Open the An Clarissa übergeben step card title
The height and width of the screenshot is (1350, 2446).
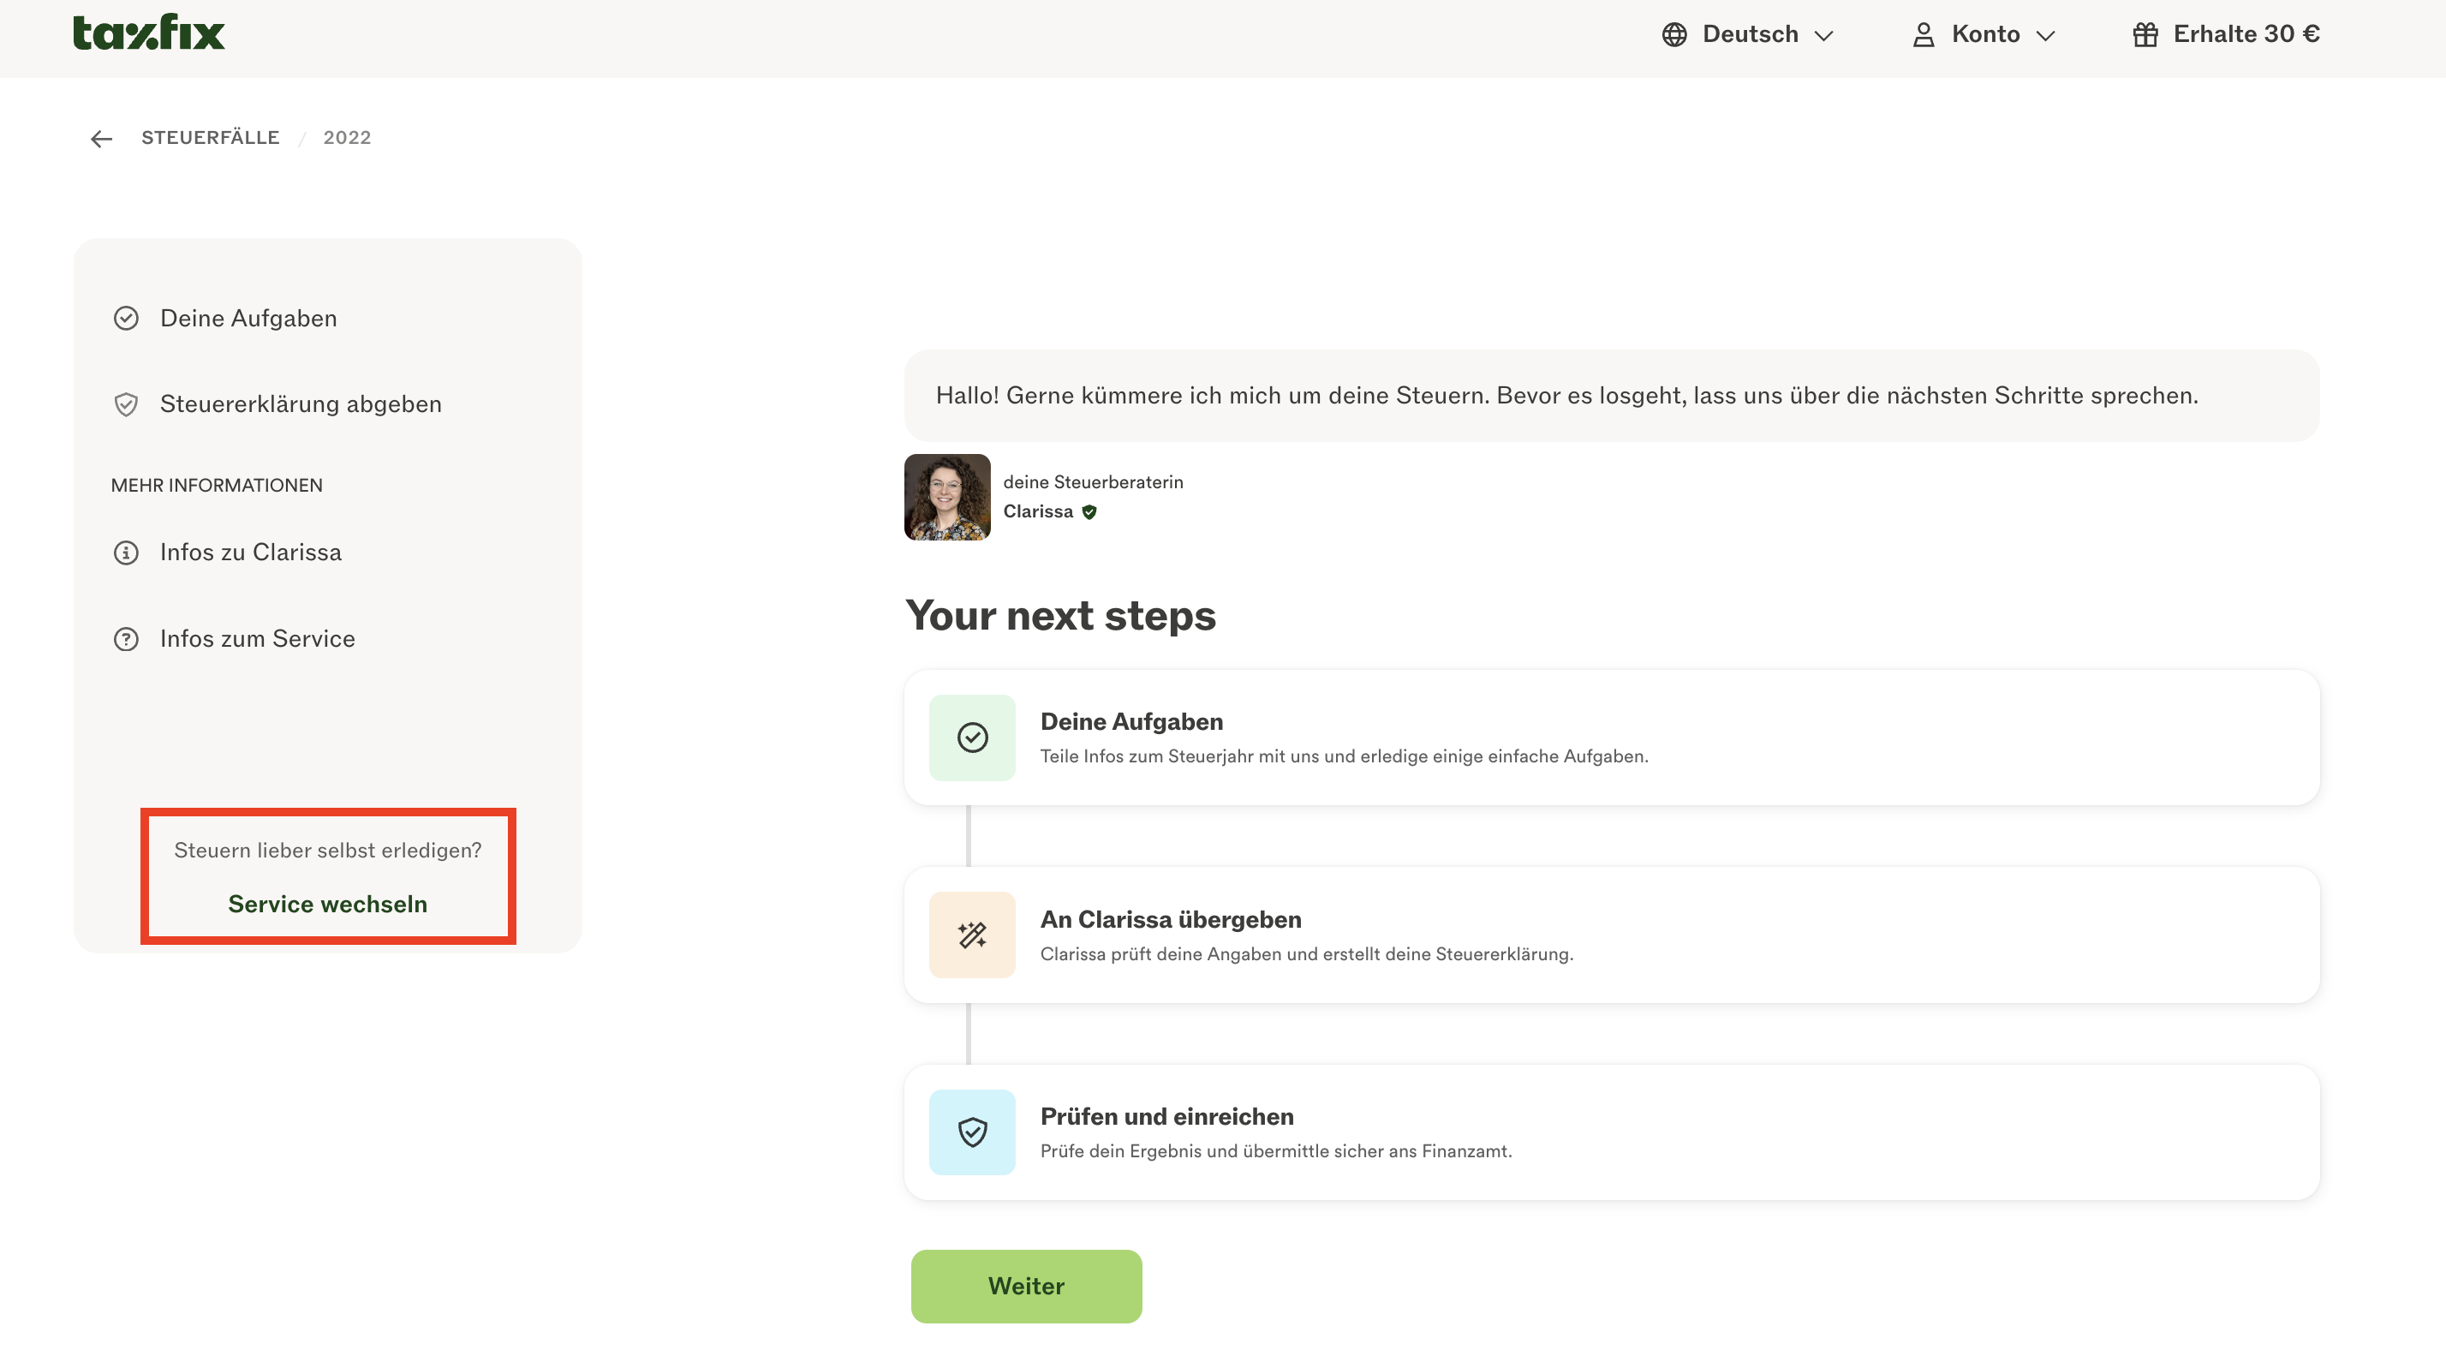tap(1171, 920)
